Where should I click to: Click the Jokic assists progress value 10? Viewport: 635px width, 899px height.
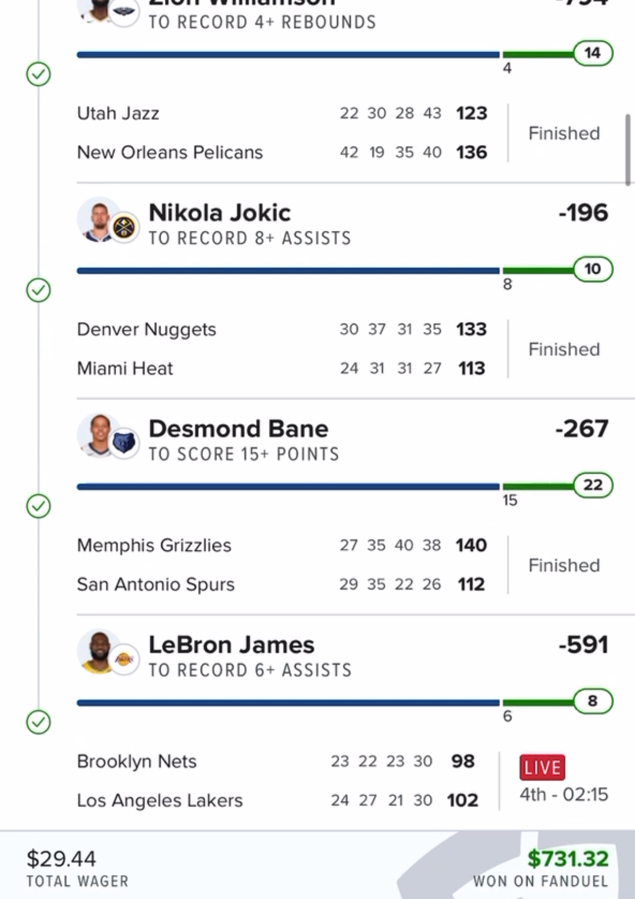tap(593, 269)
